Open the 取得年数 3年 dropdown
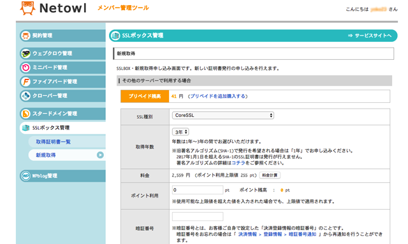Viewport: 408px width, 244px height. click(180, 132)
